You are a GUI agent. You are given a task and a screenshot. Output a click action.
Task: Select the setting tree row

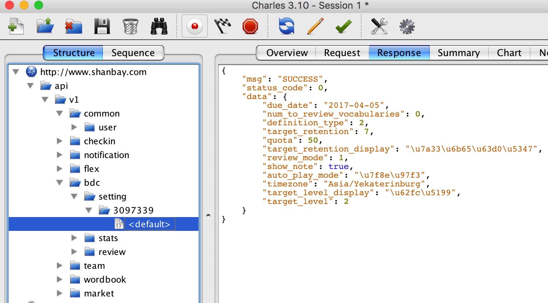(104, 196)
